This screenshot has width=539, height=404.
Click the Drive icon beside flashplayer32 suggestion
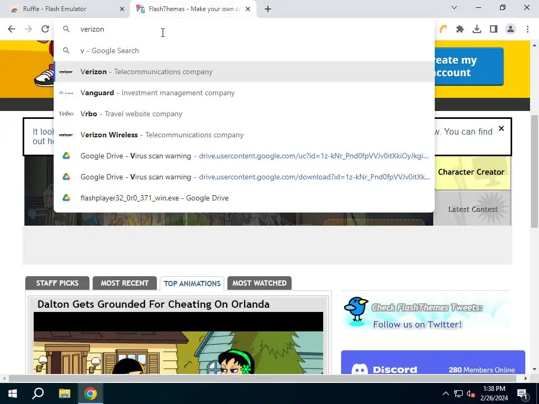[x=66, y=198]
